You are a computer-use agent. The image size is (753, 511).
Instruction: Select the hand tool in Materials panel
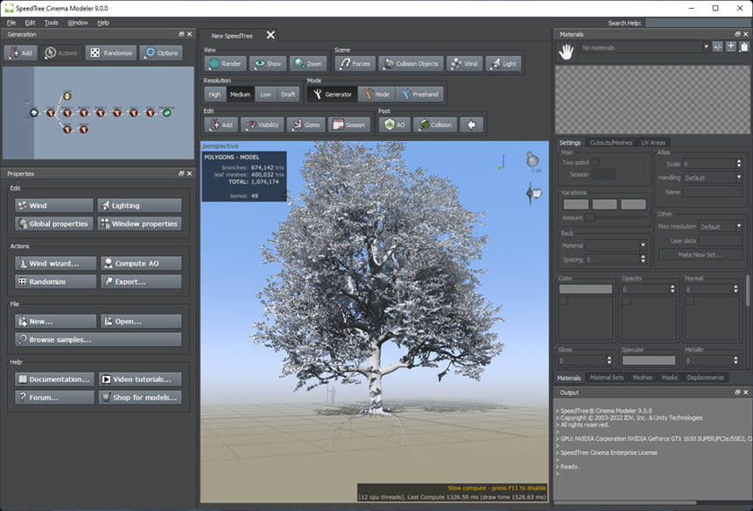(567, 52)
